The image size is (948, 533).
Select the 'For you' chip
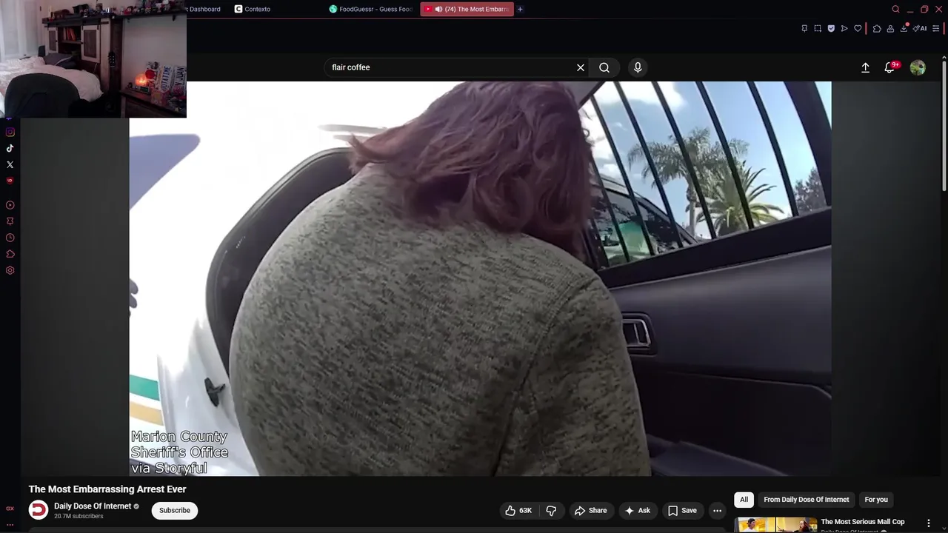click(876, 500)
